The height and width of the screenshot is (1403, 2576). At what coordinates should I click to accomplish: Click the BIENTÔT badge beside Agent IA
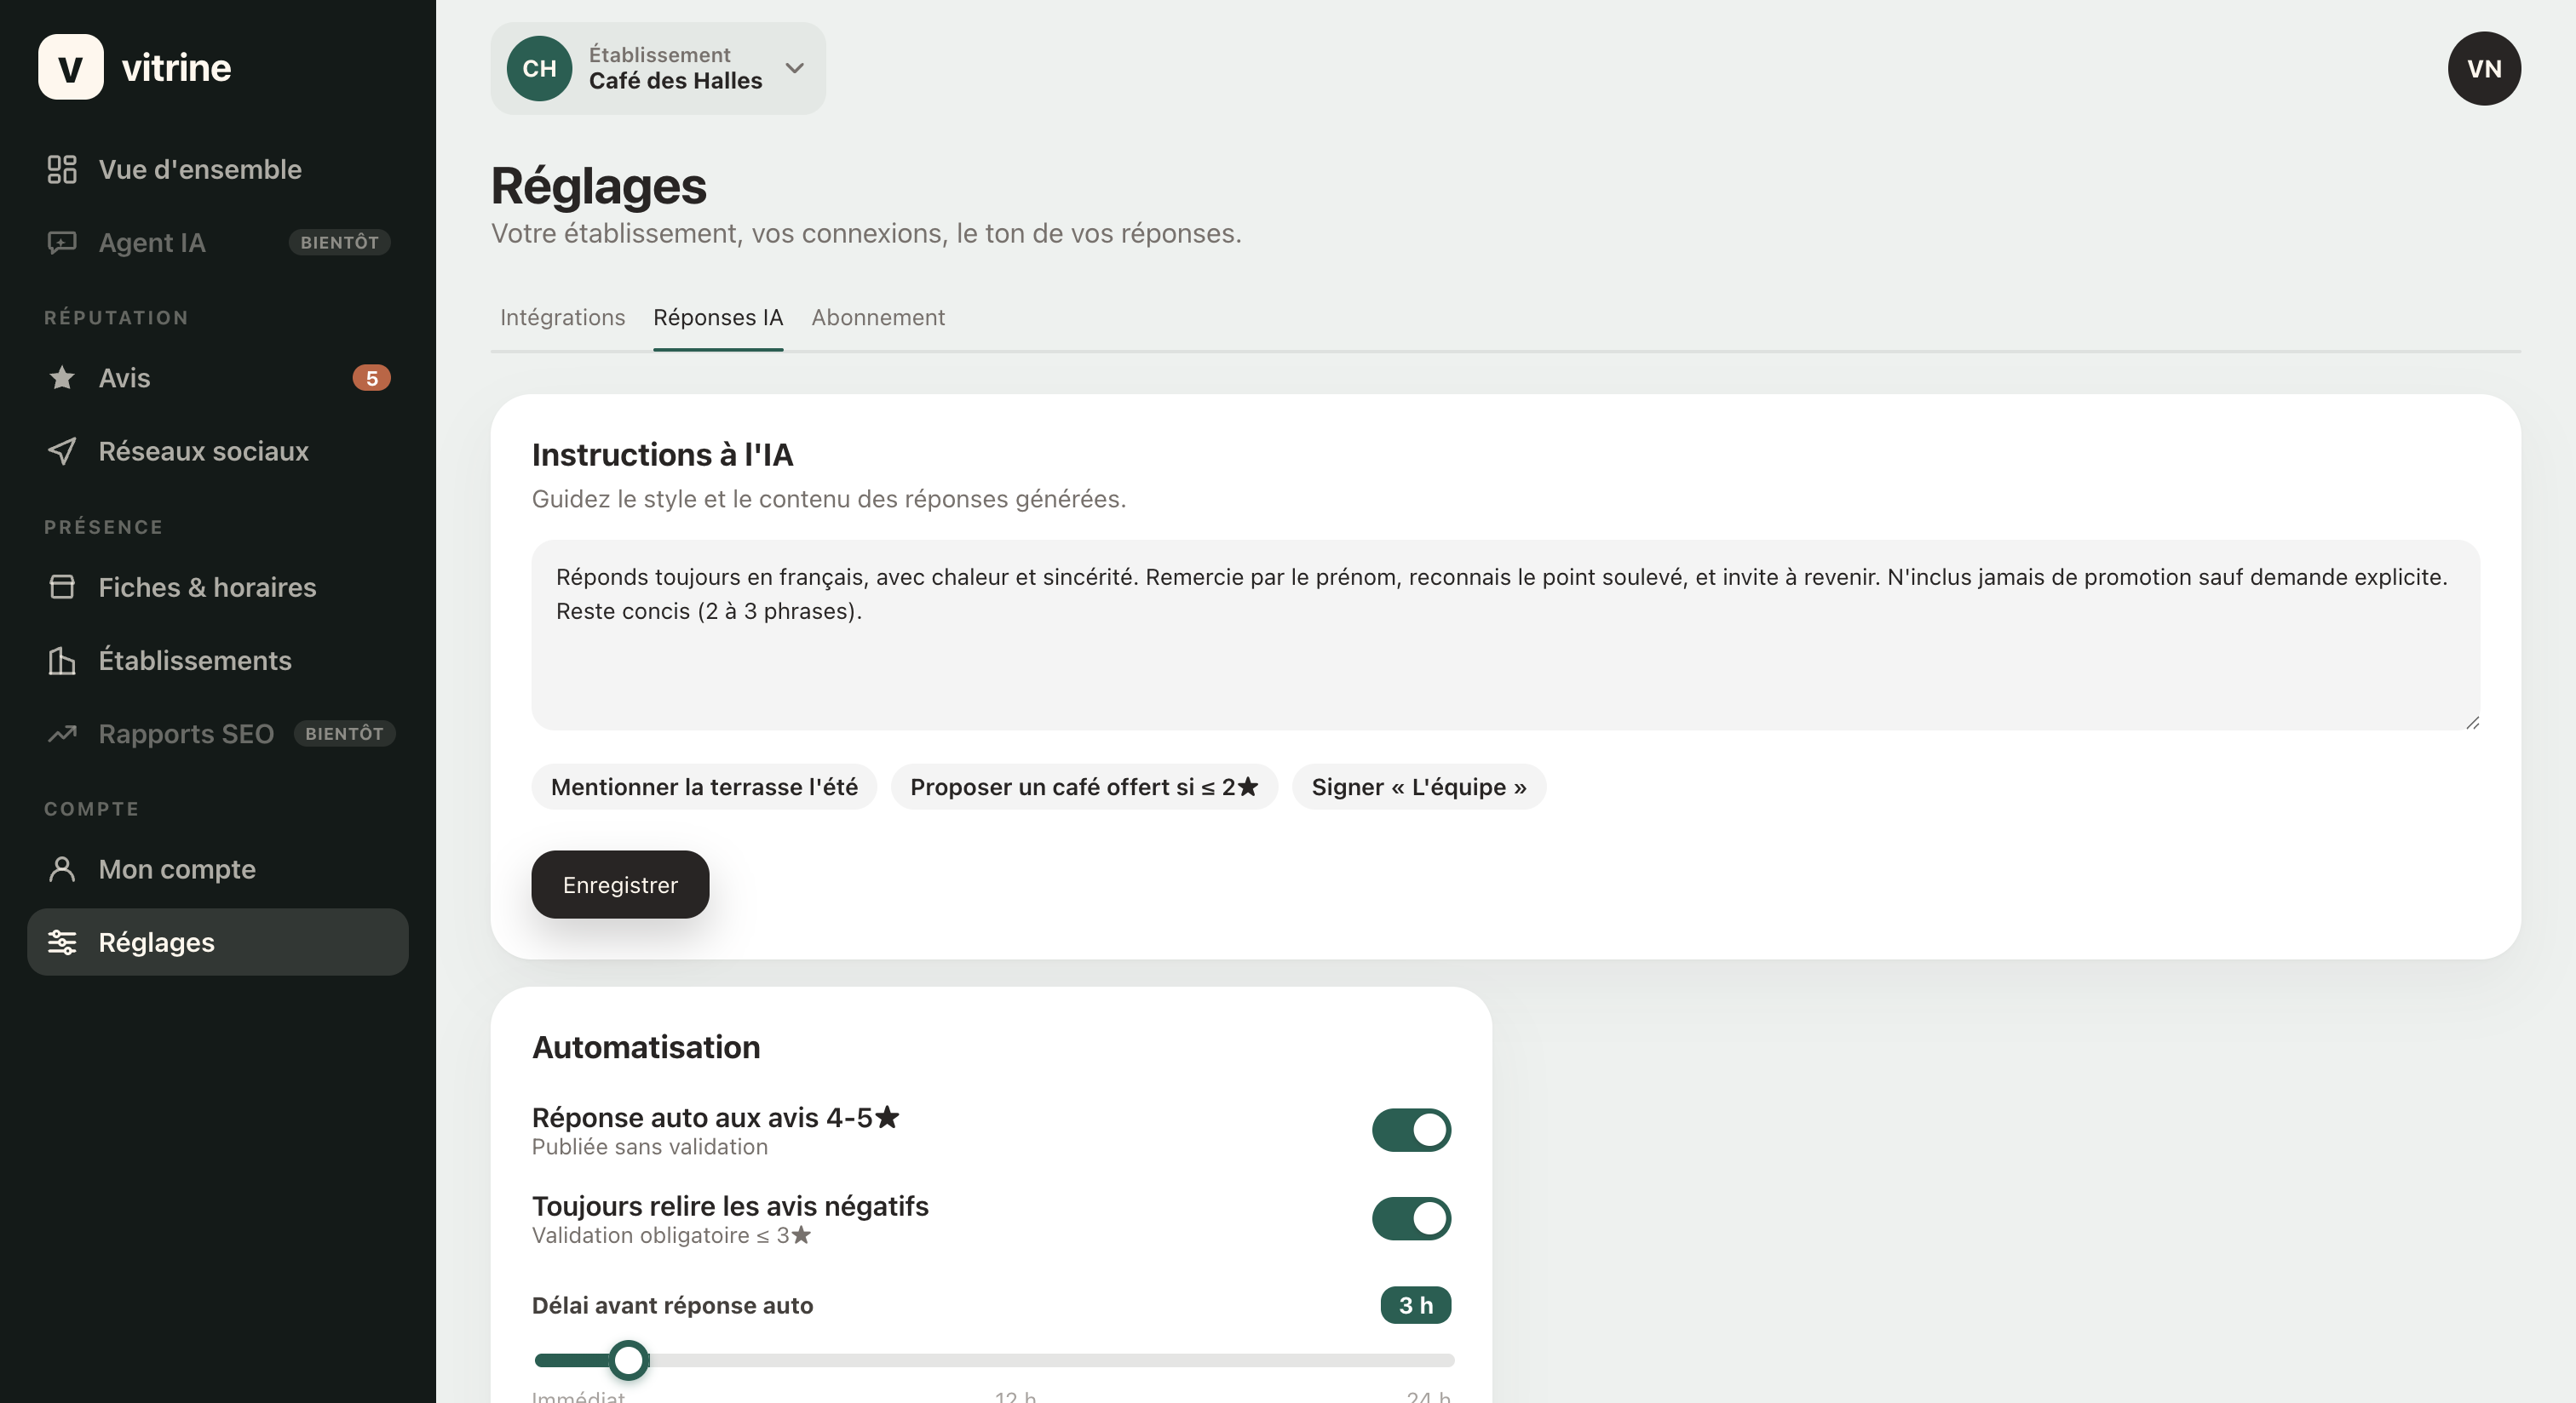339,242
